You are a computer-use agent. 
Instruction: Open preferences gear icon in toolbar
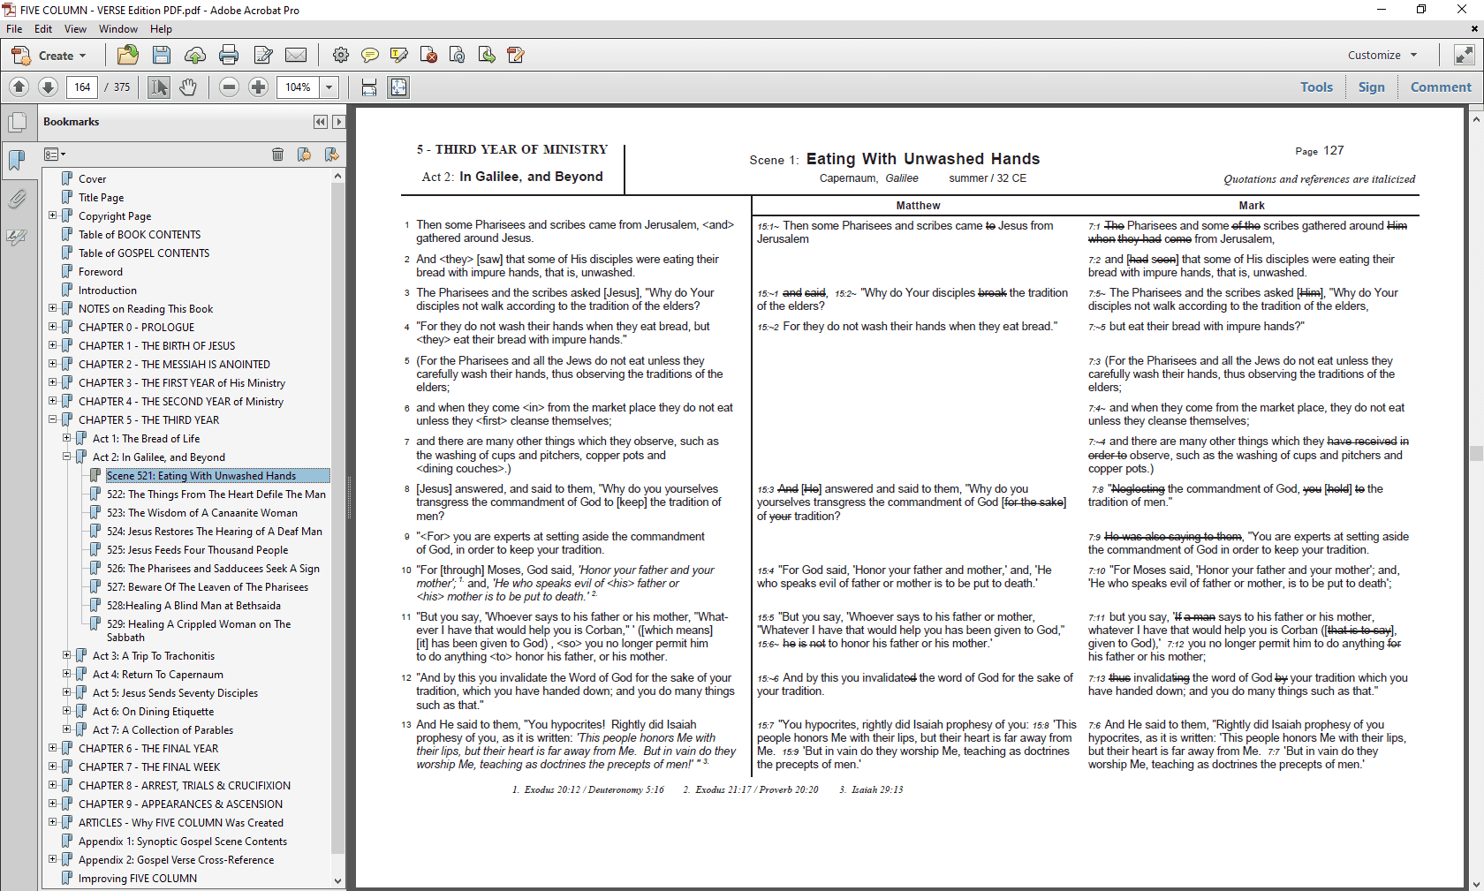[340, 55]
